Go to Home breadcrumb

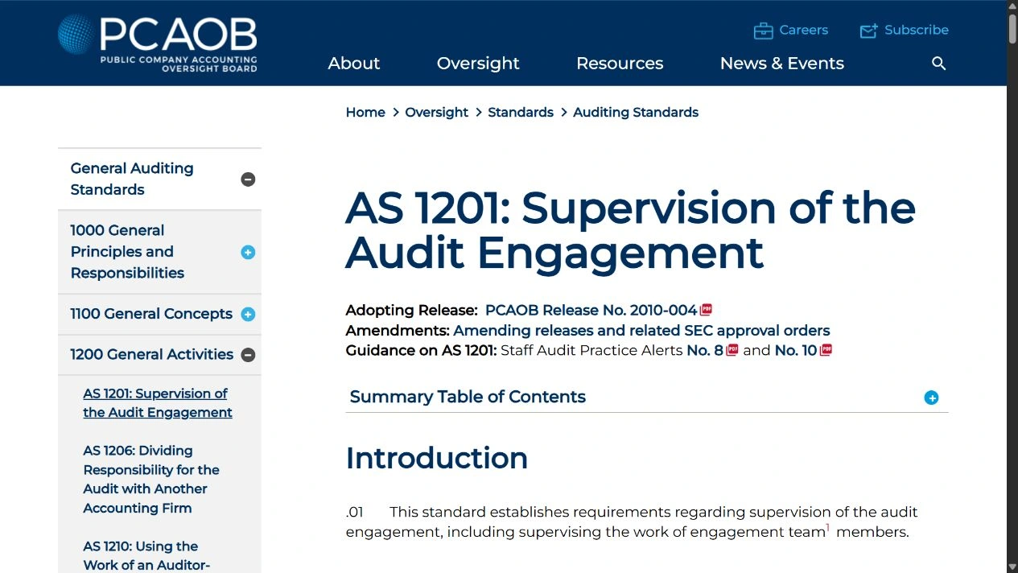365,113
